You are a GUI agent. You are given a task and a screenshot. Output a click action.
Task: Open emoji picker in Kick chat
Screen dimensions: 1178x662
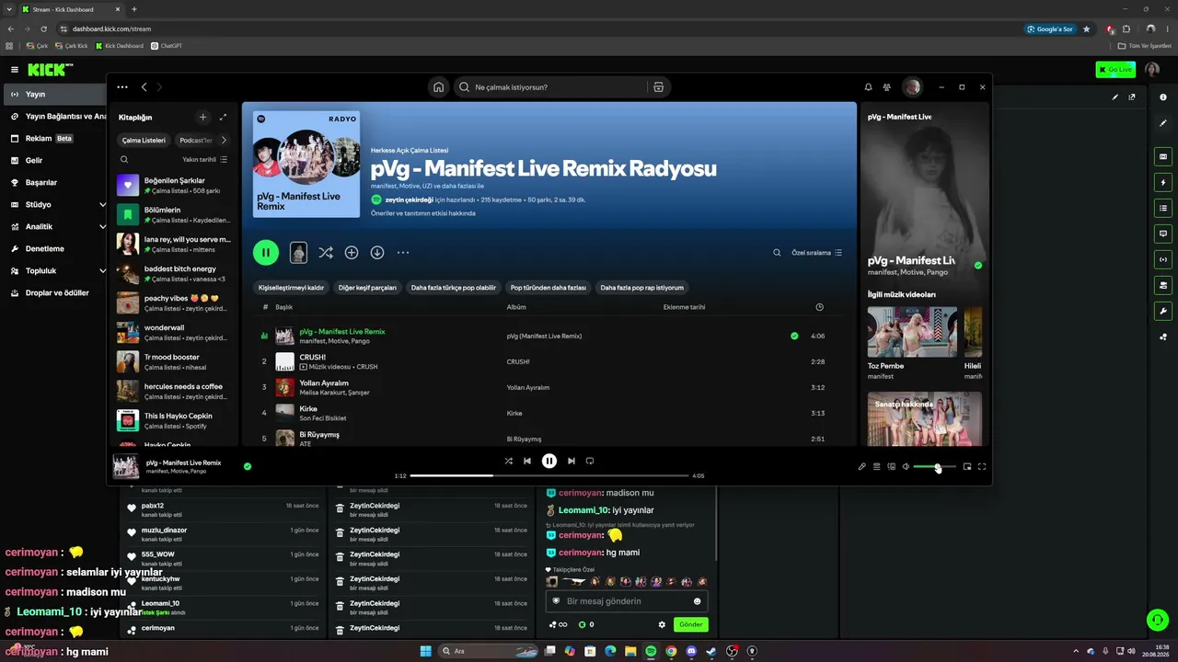click(697, 601)
